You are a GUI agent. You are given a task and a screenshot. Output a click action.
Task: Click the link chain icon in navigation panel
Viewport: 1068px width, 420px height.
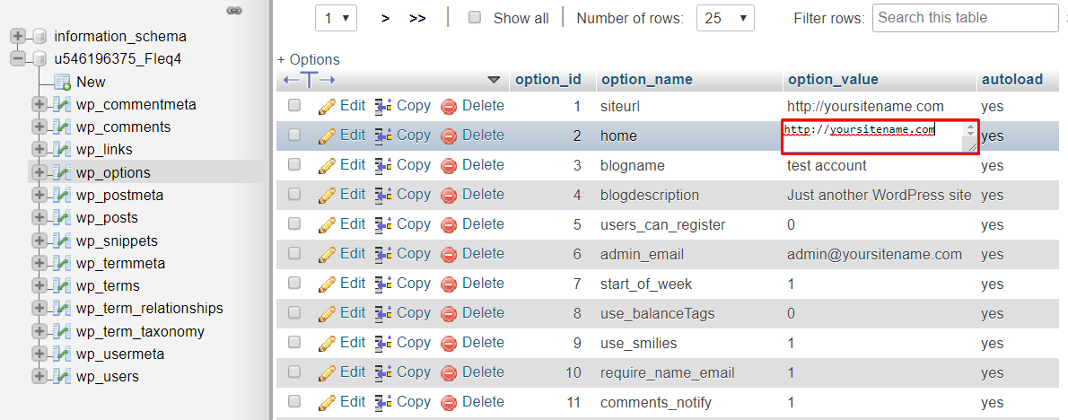point(234,11)
